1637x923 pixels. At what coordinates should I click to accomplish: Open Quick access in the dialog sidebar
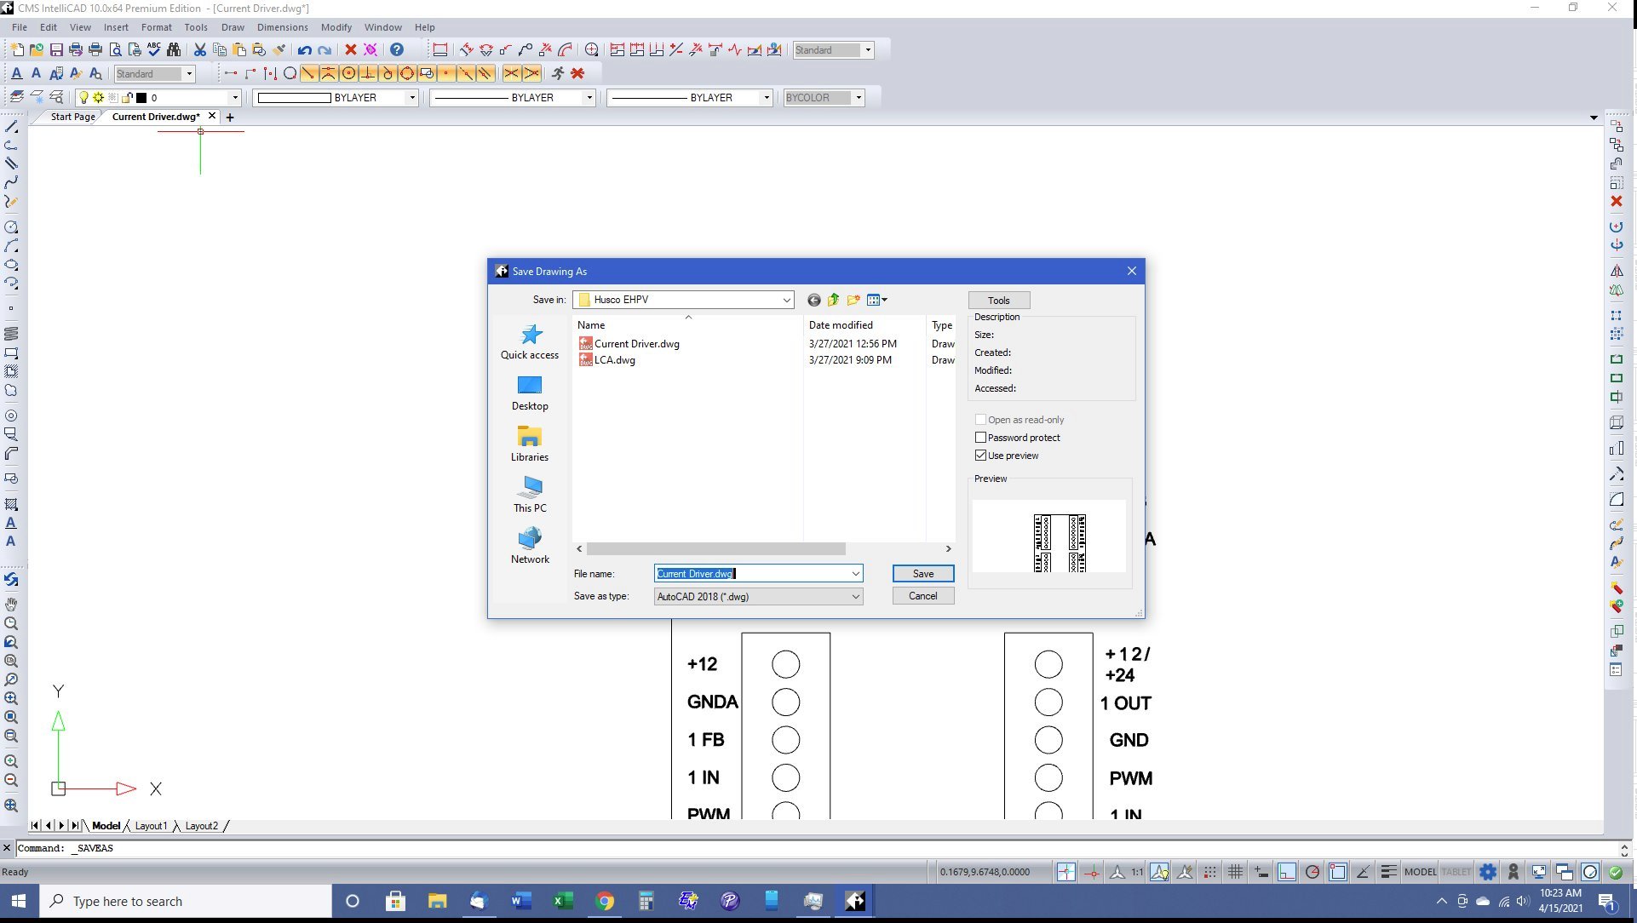pos(530,341)
